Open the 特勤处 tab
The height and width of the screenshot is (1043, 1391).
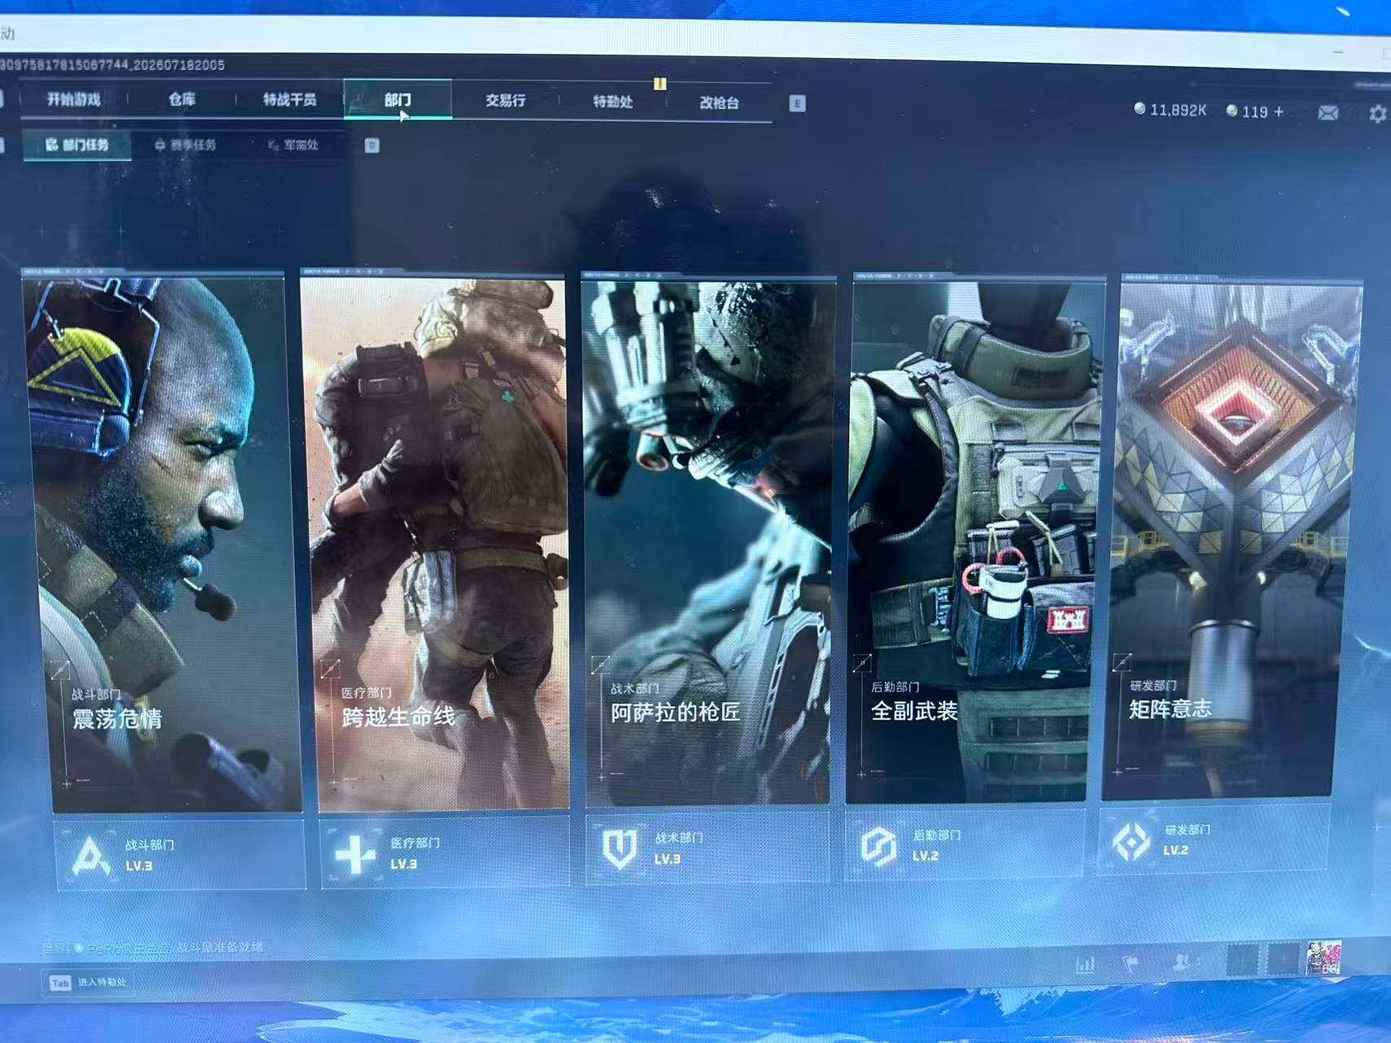pos(613,102)
